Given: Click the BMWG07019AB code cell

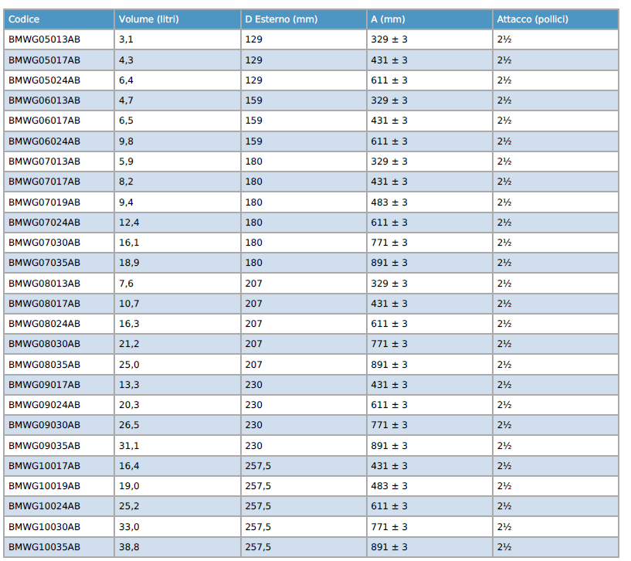Looking at the screenshot, I should point(44,202).
